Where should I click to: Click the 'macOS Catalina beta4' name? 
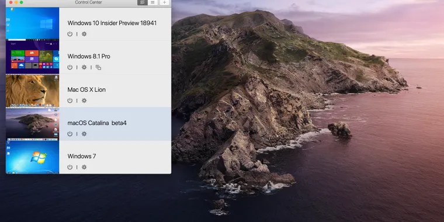(97, 123)
